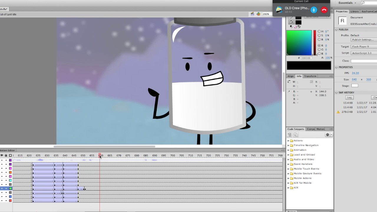Select the R red radio button
This screenshot has height=212, width=377.
point(319,46)
